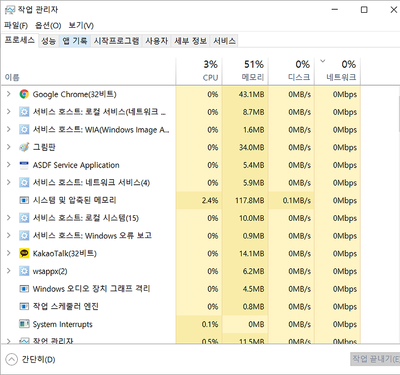Switch to the 성능 tab
This screenshot has width=400, height=375.
pyautogui.click(x=48, y=40)
